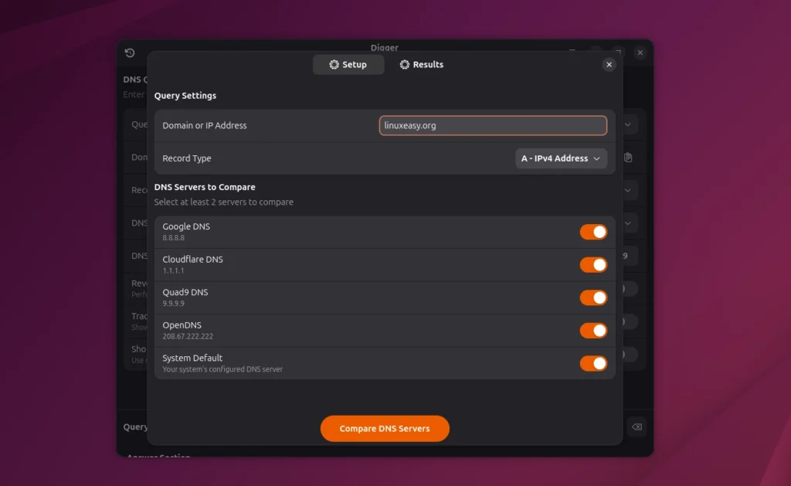The height and width of the screenshot is (486, 791).
Task: Click the gear icon on the Results tab
Action: [x=406, y=64]
